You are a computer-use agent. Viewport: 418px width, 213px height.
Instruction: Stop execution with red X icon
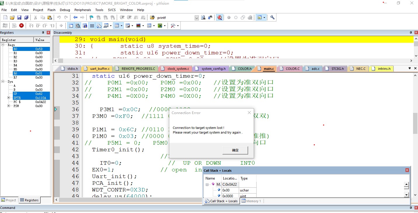(21, 26)
